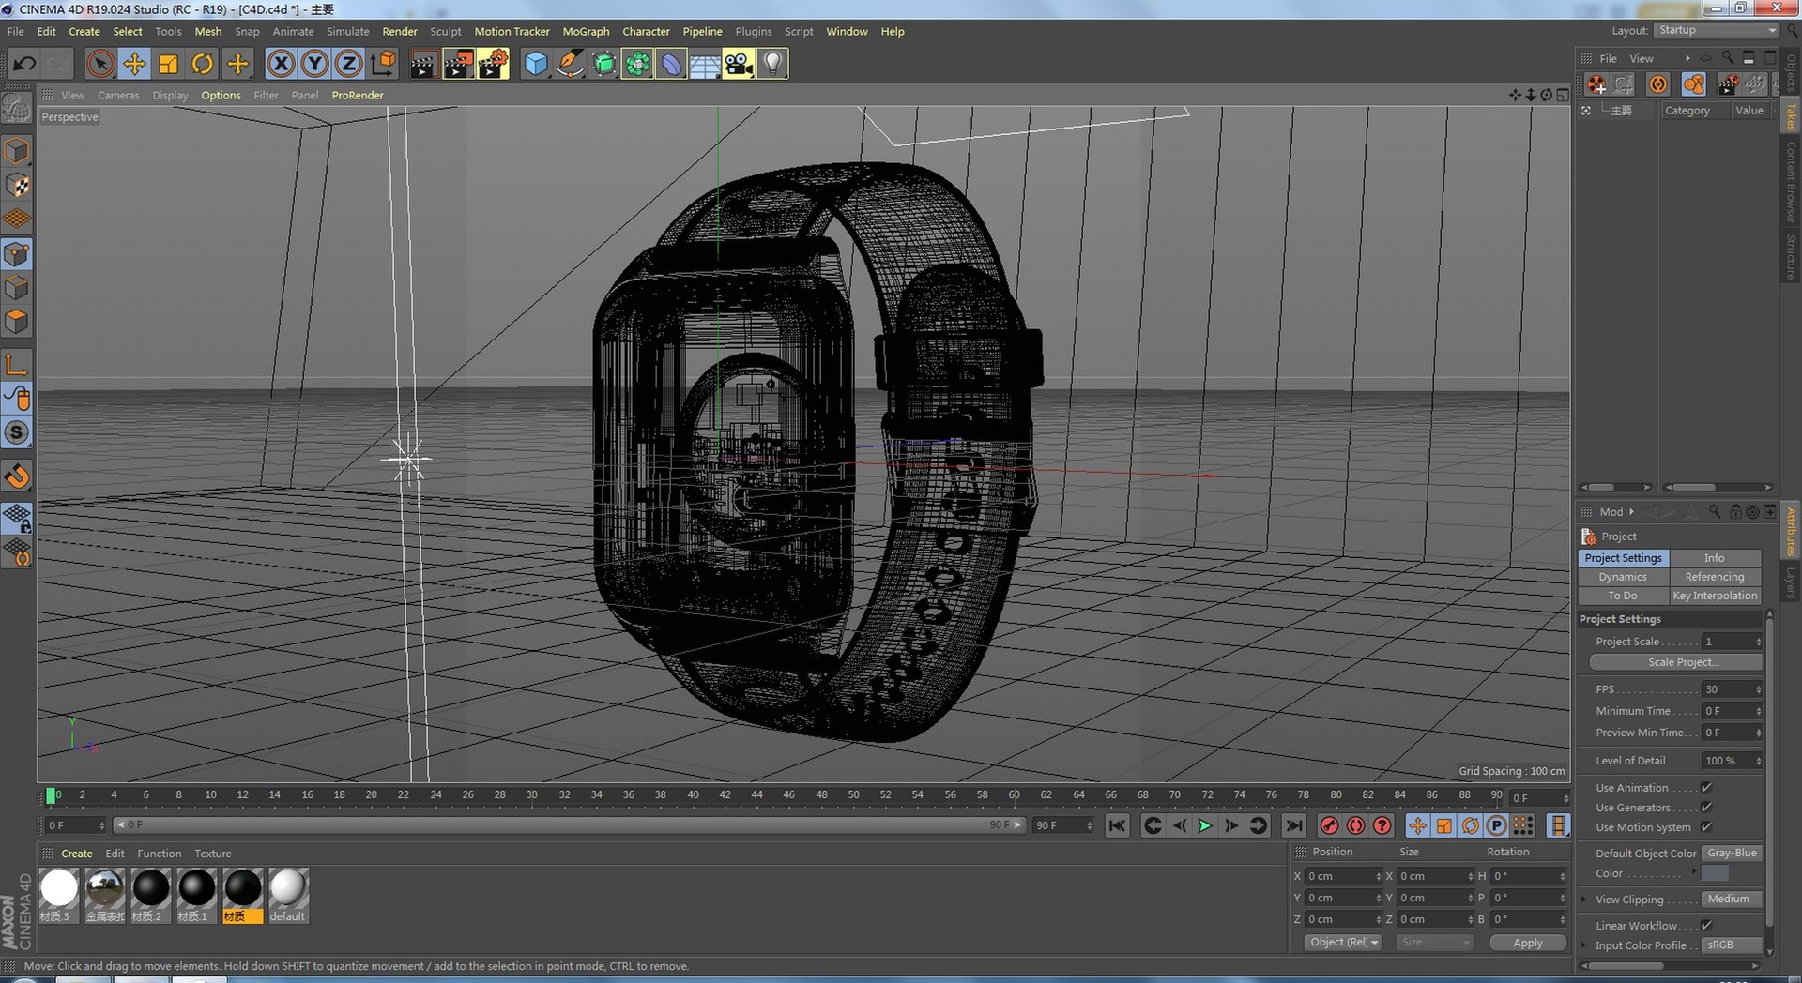Click the Project Scale input field
Image resolution: width=1802 pixels, height=983 pixels.
1732,642
